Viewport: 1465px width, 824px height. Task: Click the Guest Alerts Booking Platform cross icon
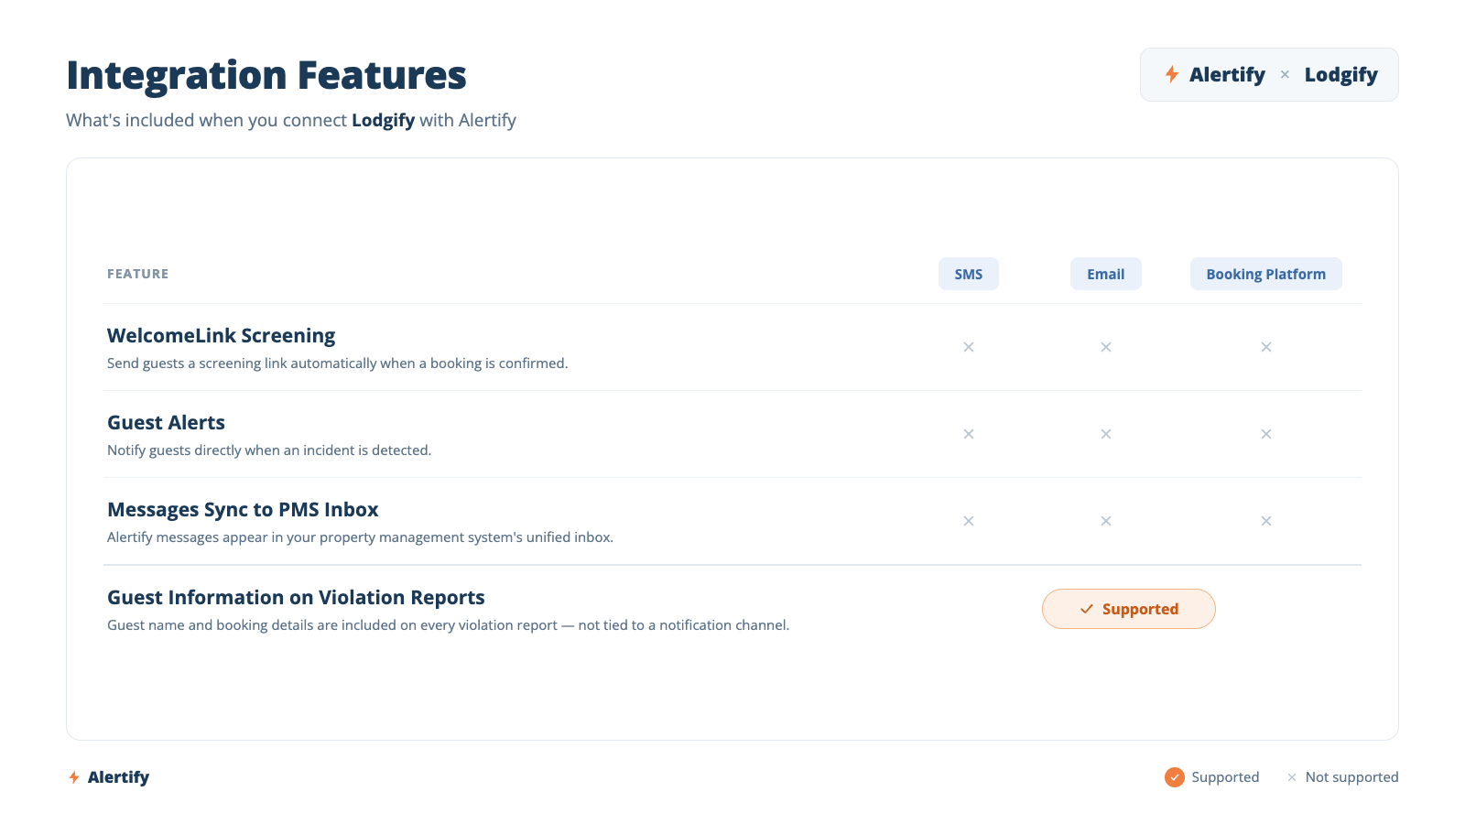click(x=1266, y=434)
